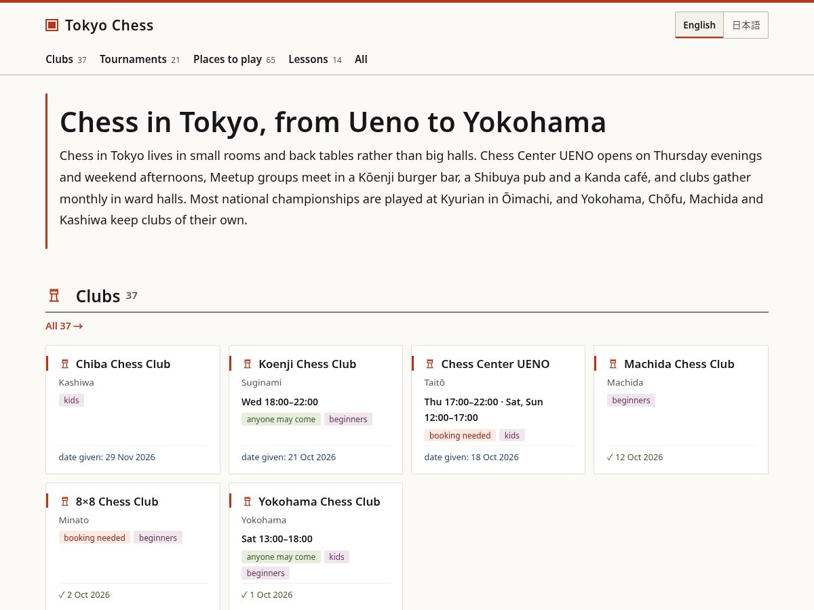Open the Clubs 37 nav tab
The image size is (814, 610).
pos(66,59)
